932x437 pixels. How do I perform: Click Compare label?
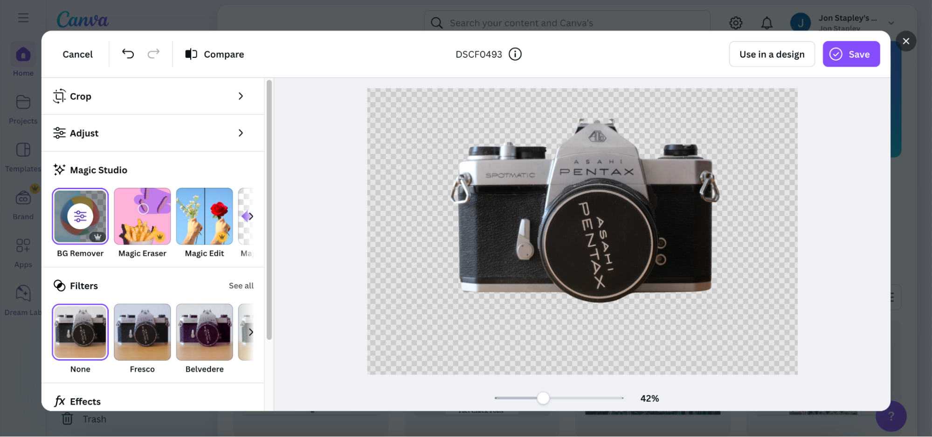point(224,54)
